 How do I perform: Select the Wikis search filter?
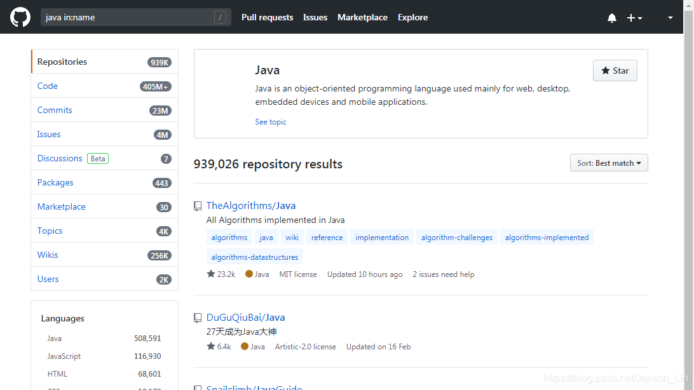(104, 255)
